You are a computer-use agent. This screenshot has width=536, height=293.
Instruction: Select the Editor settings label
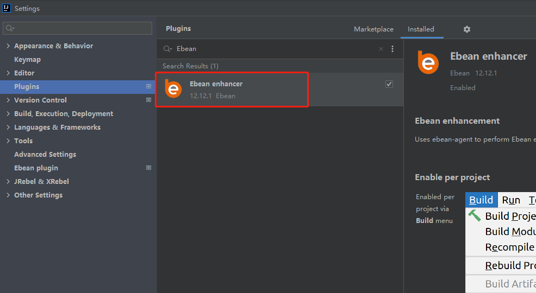(x=24, y=73)
